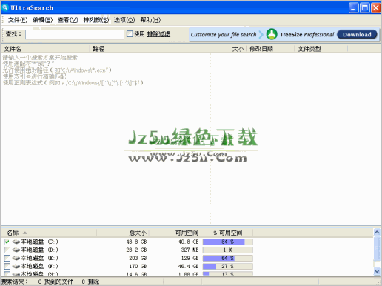Open the 文件(F) menu
Screen dimensions: 382x286
click(18, 20)
